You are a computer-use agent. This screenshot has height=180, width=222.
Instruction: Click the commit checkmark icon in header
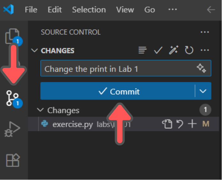[158, 50]
